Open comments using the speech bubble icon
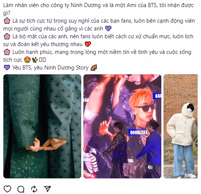The height and width of the screenshot is (194, 201). tap(21, 189)
